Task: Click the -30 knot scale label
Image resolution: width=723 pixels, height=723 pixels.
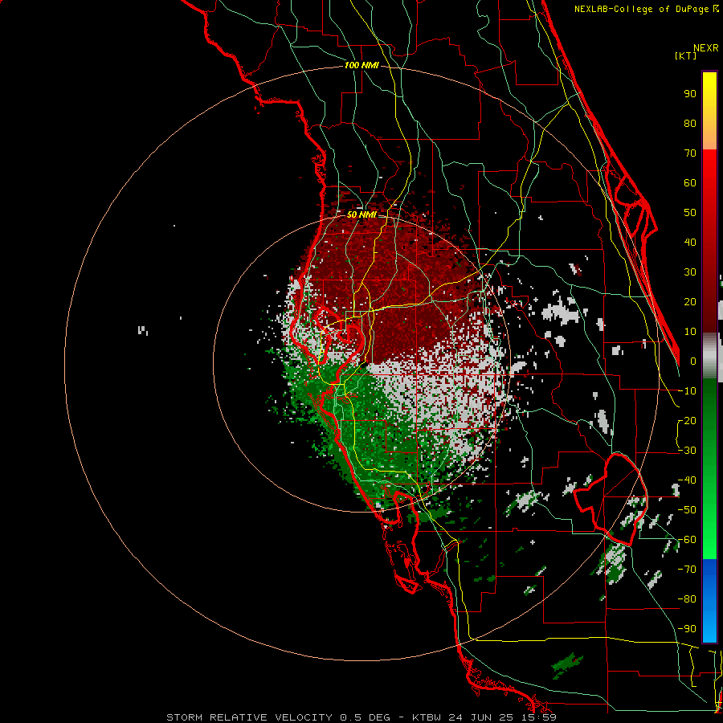Action: point(687,451)
